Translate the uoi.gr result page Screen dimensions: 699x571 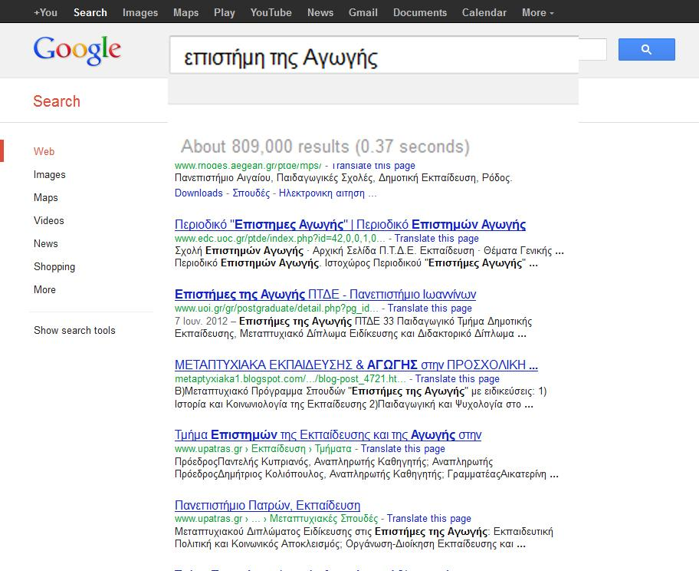pos(429,308)
